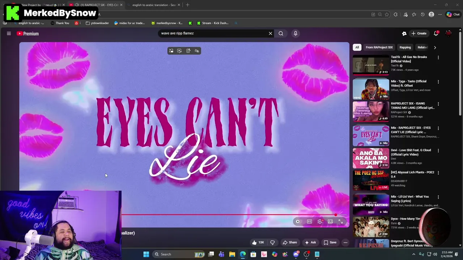Image resolution: width=463 pixels, height=260 pixels.
Task: Select the From RAProject SIX chip
Action: point(379,47)
